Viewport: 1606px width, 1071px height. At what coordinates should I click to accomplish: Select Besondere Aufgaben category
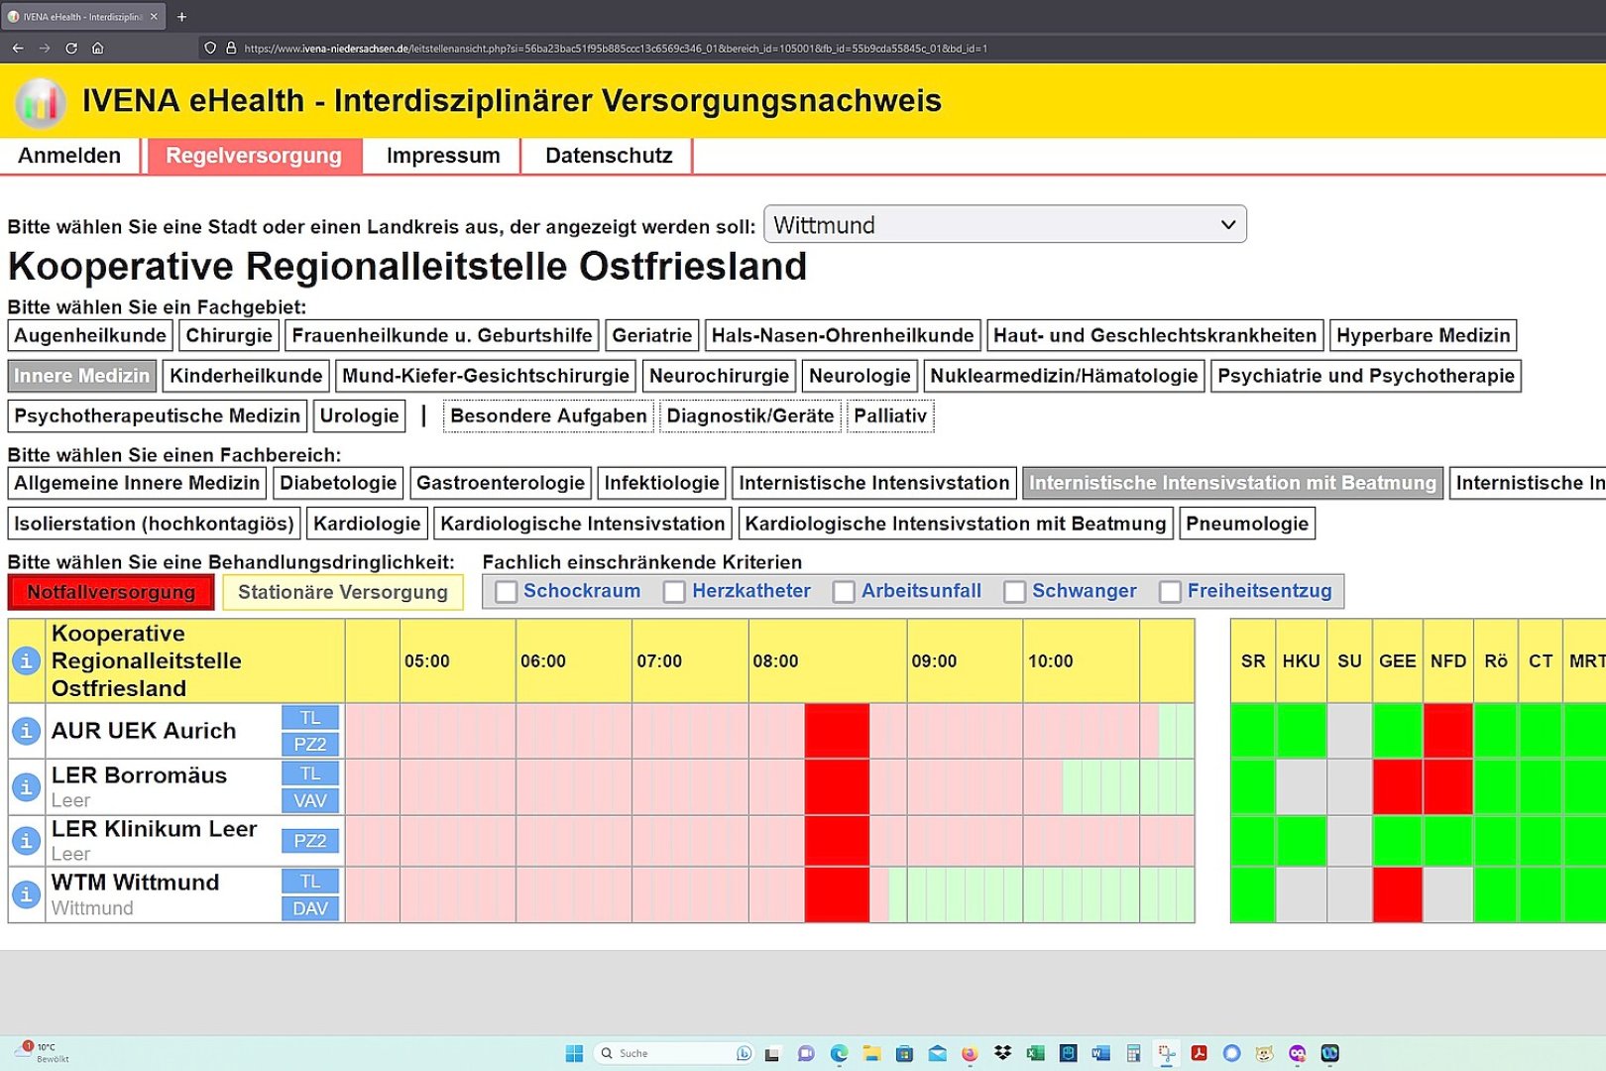click(548, 416)
